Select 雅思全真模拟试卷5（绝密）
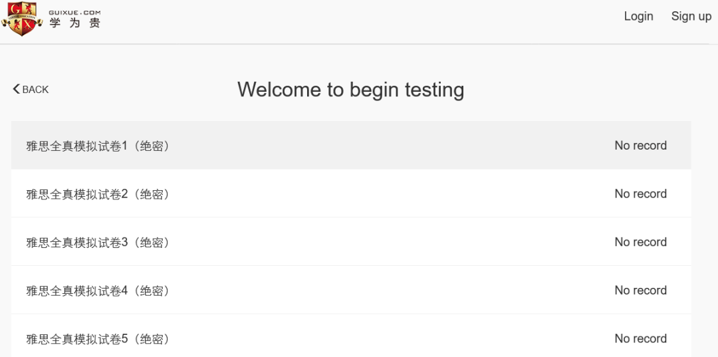Viewport: 718px width, 357px height. [x=351, y=337]
